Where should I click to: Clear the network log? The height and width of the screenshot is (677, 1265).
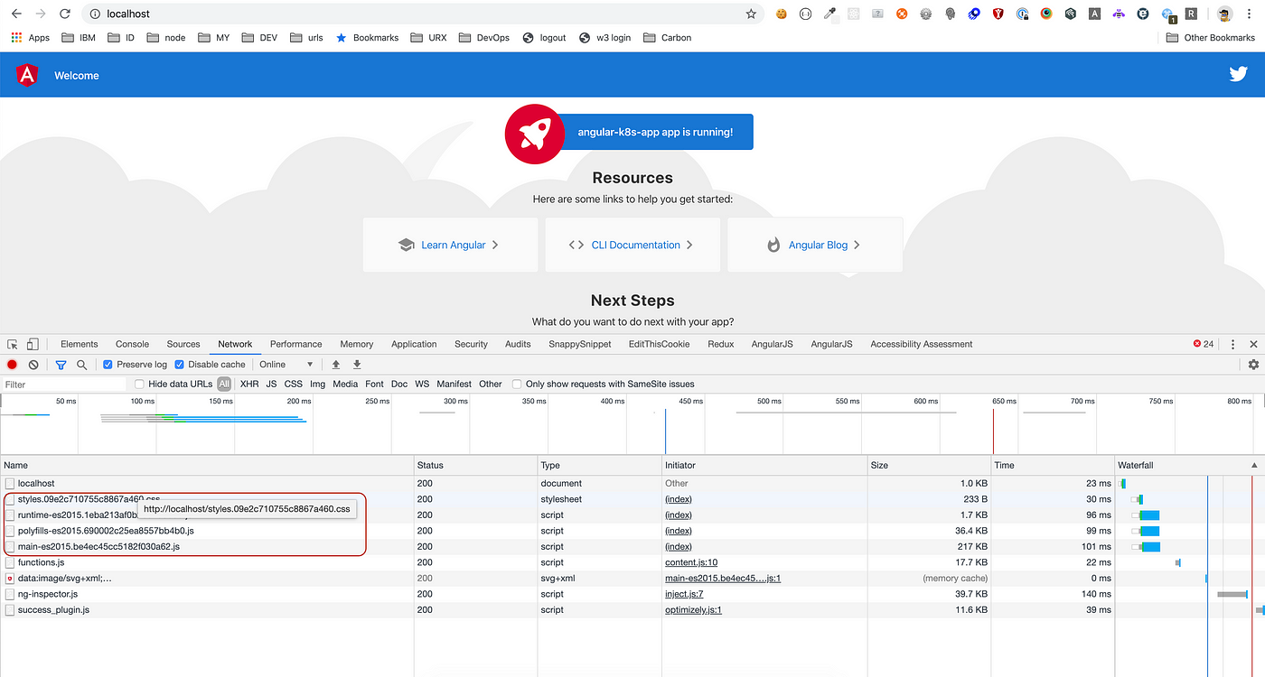[x=33, y=365]
